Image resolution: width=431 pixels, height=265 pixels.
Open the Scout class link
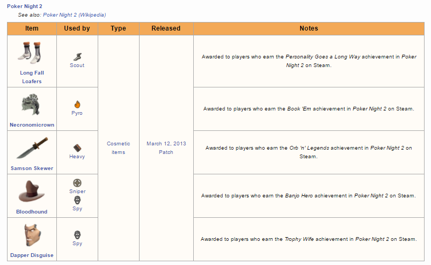(77, 65)
